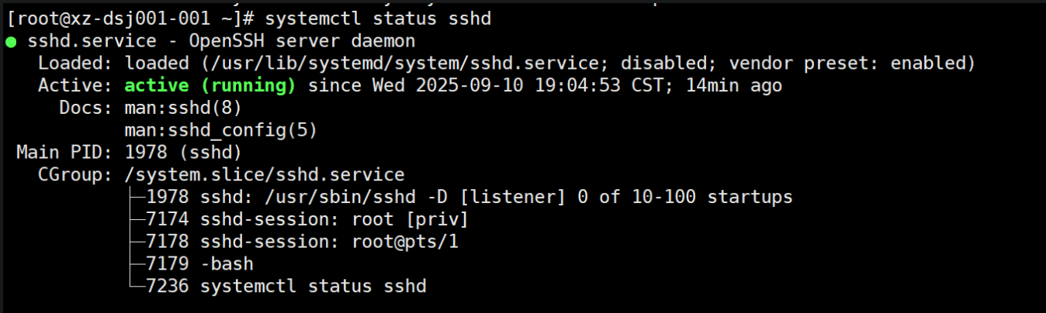Screen dimensions: 1046x313
Task: Select the 7174 sshd-session root [priv] entry
Action: [x=307, y=219]
